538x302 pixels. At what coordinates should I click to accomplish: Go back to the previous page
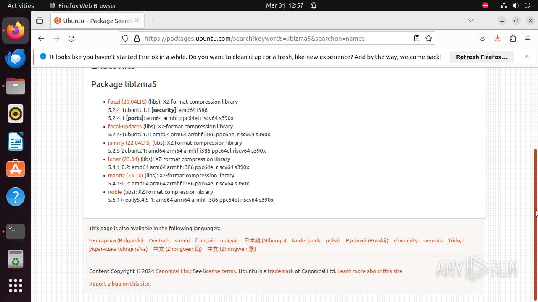[41, 38]
